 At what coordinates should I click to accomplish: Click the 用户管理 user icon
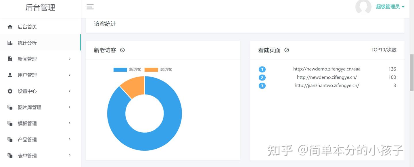click(10, 75)
